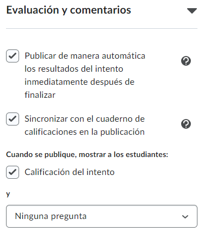This screenshot has height=238, width=204.
Task: Open the Ninguna pregunta dropdown
Action: 101,216
